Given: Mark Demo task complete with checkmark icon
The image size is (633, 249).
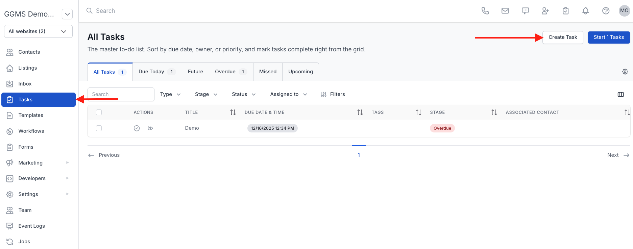Looking at the screenshot, I should pos(137,128).
